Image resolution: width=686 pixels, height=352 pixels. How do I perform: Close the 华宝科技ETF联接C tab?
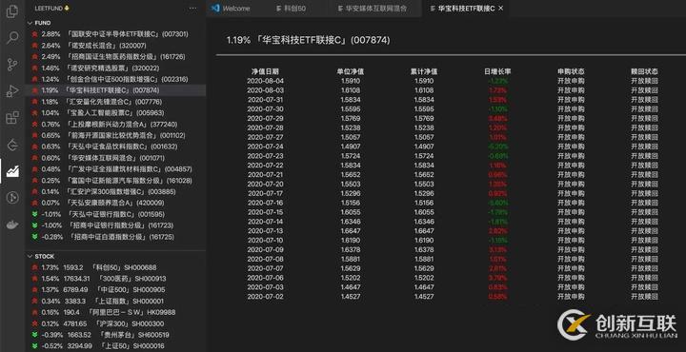click(501, 9)
